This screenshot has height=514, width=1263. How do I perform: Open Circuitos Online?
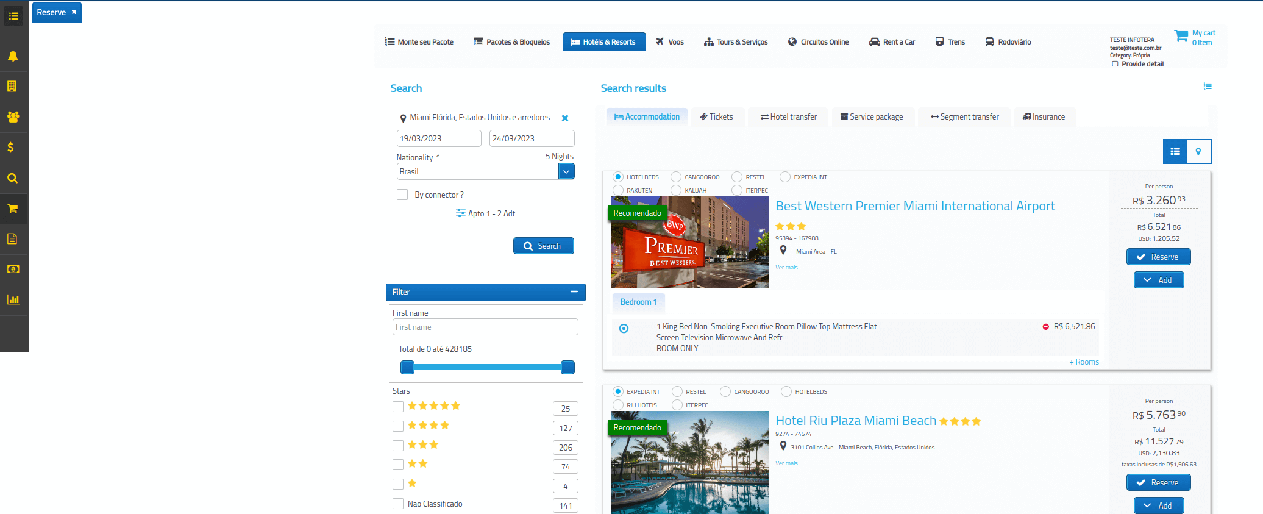[x=819, y=42]
